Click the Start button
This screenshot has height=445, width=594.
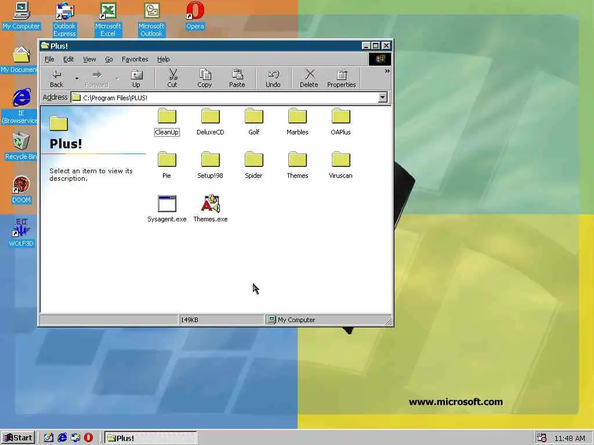pos(18,438)
